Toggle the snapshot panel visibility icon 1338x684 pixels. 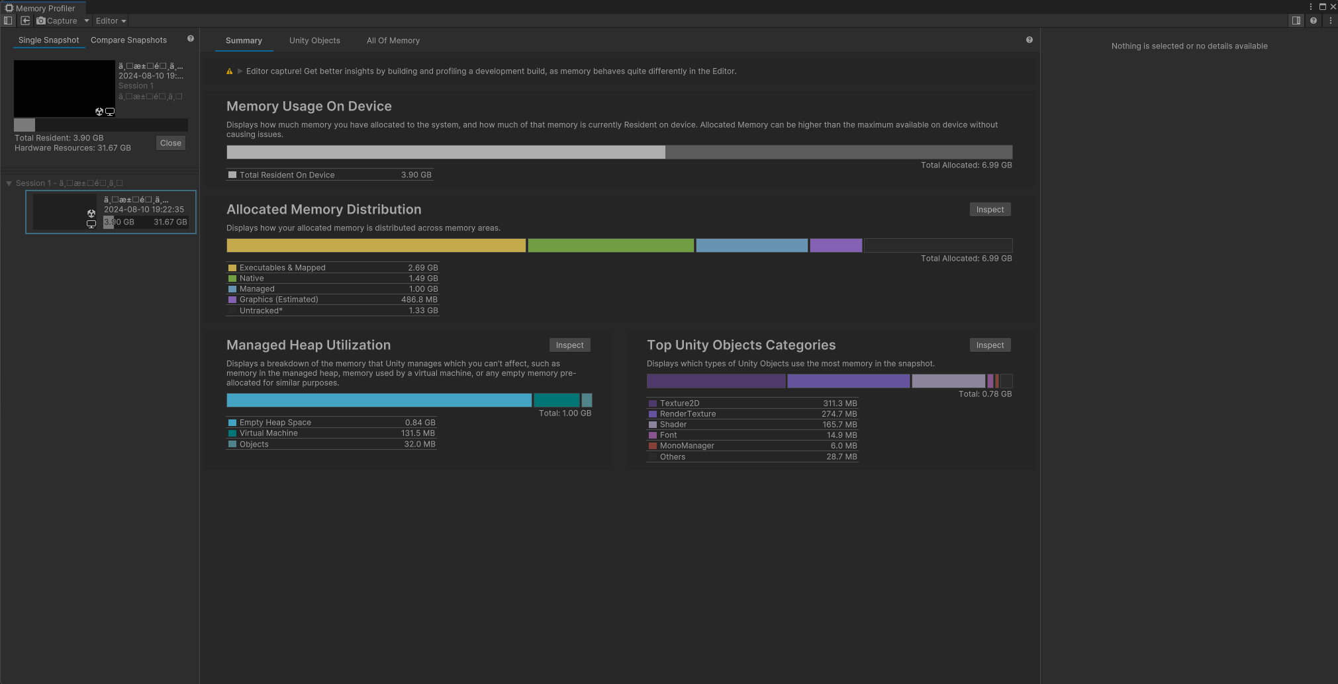[x=8, y=21]
